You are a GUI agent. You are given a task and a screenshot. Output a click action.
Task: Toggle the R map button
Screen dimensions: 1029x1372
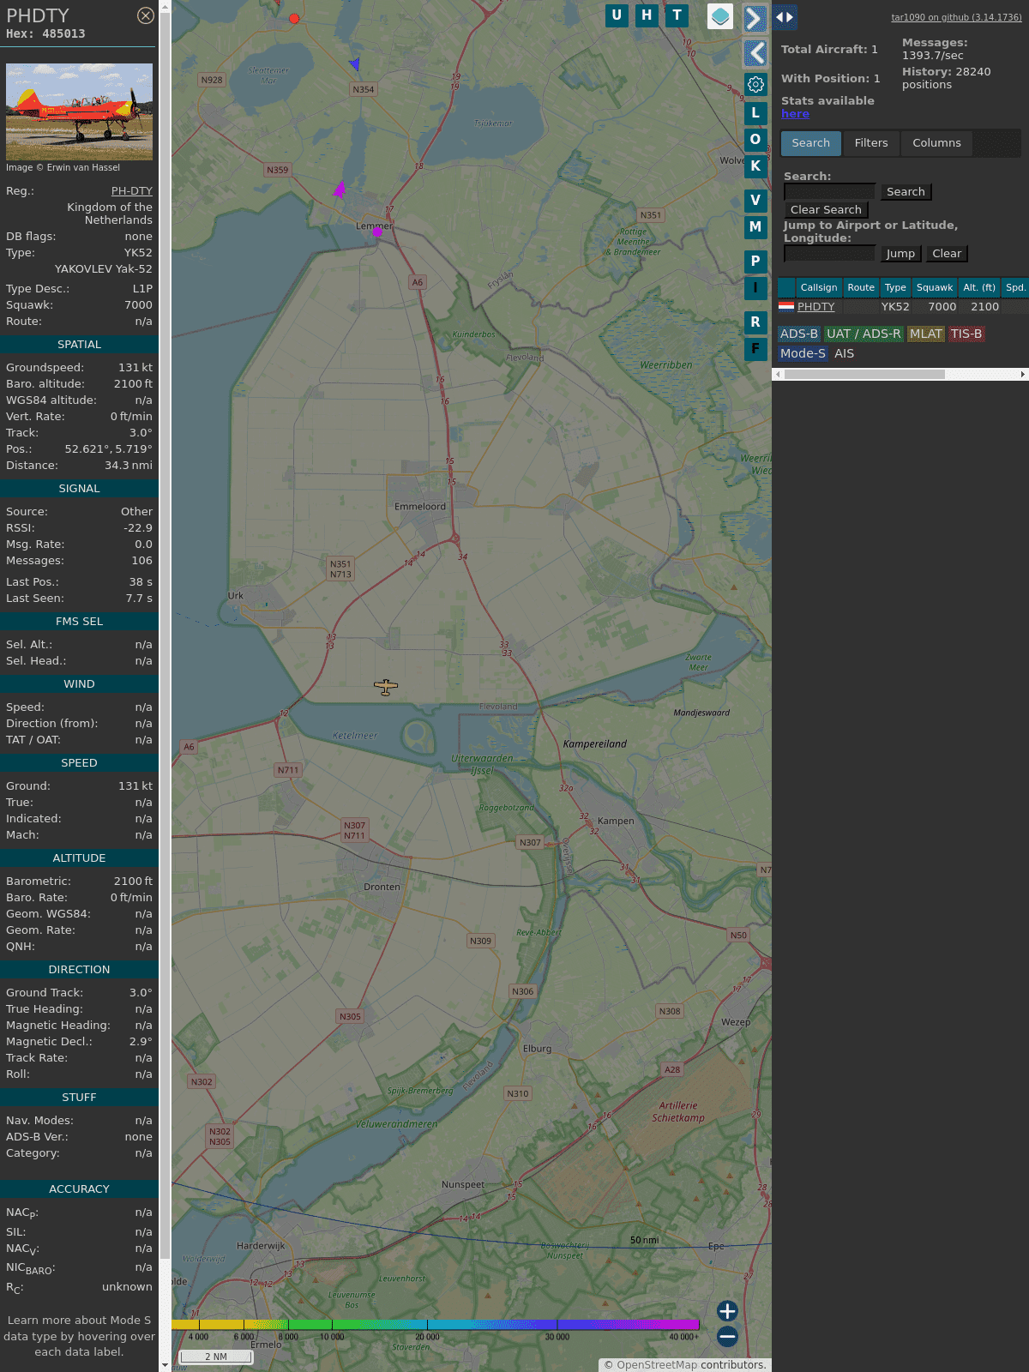coord(755,322)
